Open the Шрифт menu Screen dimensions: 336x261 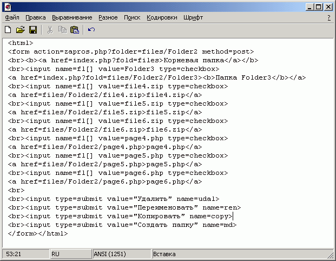pos(193,17)
